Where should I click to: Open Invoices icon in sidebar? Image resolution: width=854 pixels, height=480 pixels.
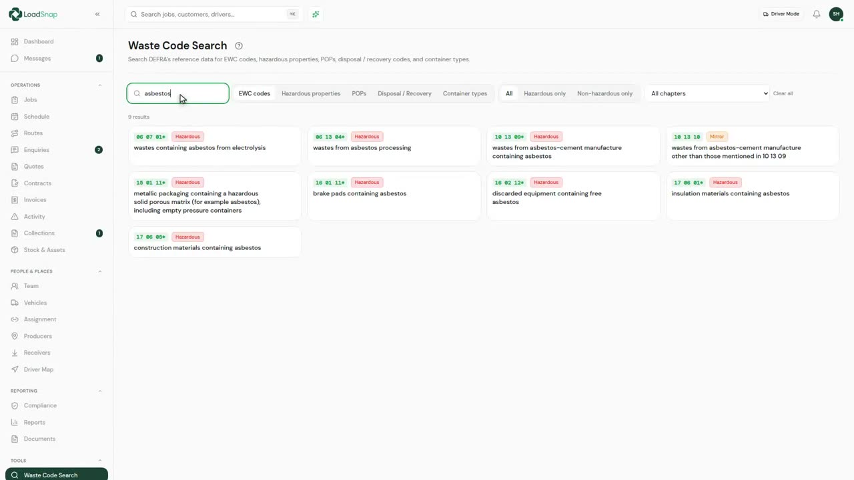click(15, 200)
